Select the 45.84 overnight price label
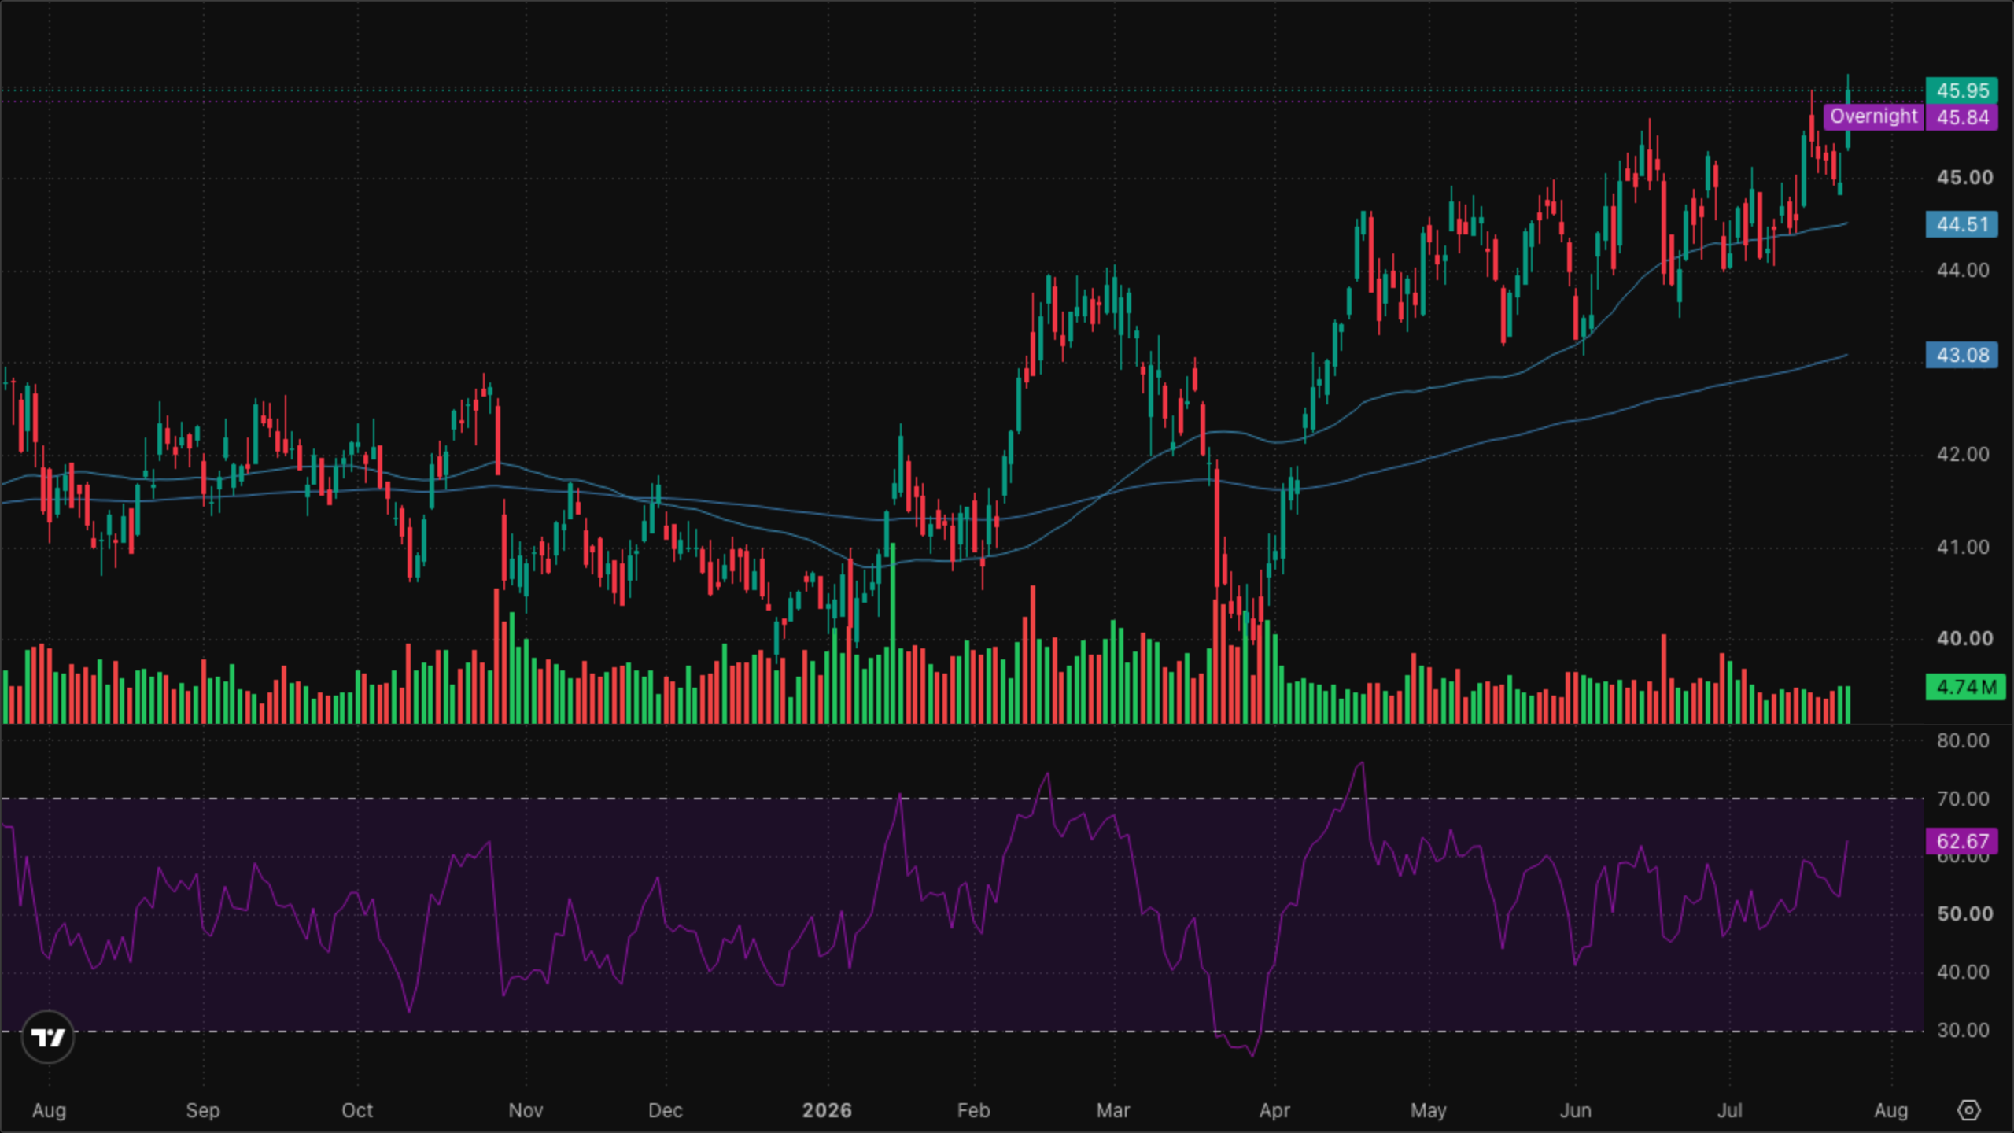The width and height of the screenshot is (2014, 1133). coord(1961,117)
